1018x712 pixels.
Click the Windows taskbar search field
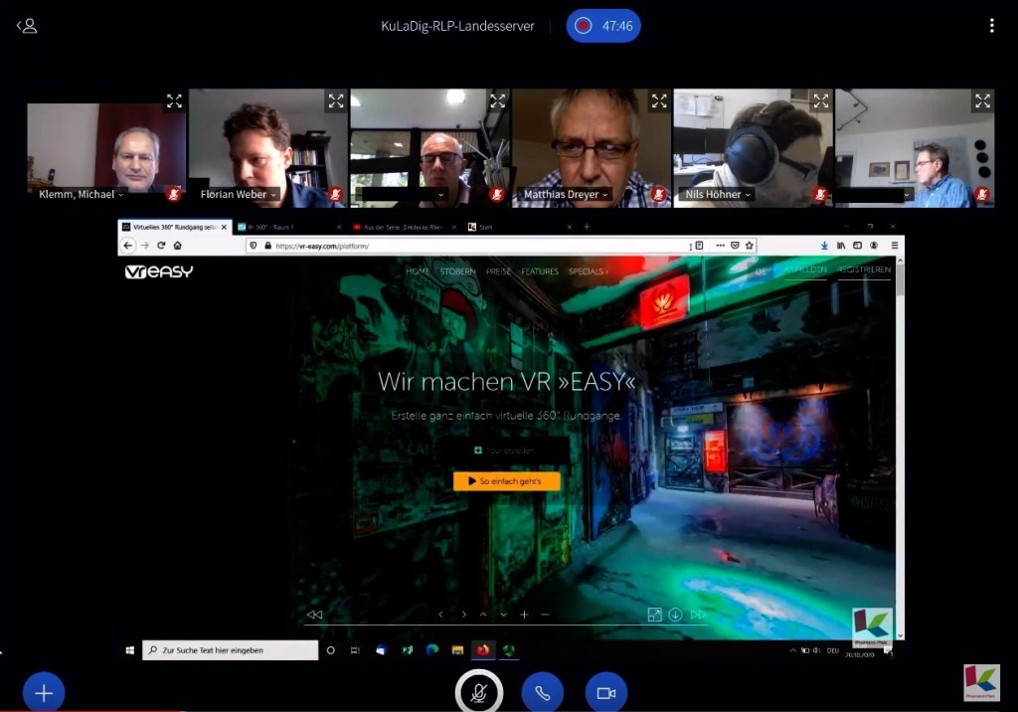pyautogui.click(x=231, y=650)
